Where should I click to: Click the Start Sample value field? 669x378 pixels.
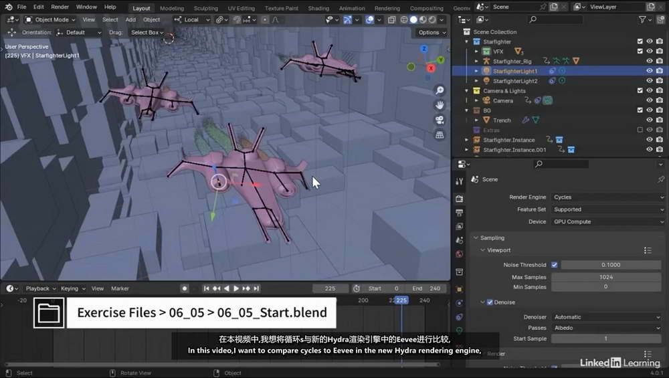606,339
